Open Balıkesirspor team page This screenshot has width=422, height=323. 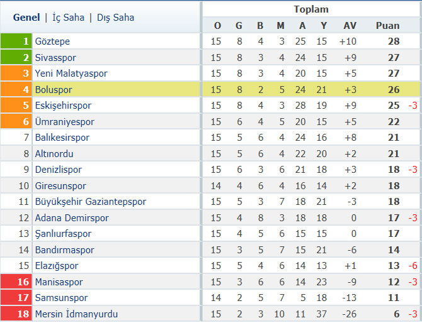pyautogui.click(x=62, y=138)
